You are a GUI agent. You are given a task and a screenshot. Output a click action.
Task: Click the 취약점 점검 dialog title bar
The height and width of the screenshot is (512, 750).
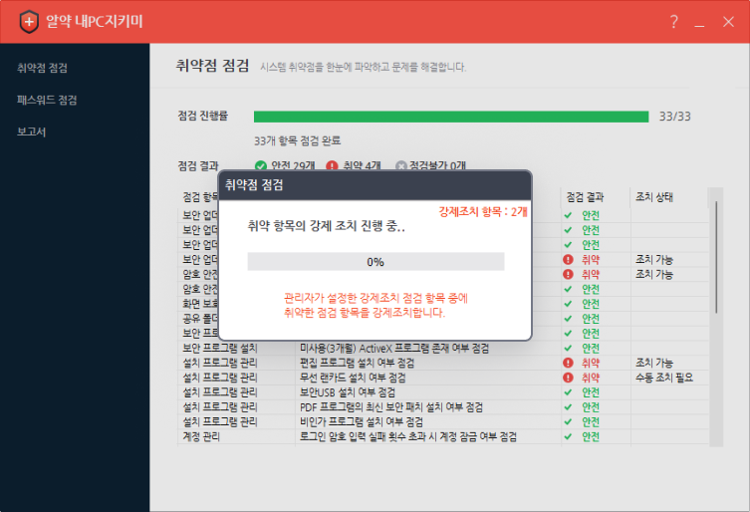click(375, 185)
